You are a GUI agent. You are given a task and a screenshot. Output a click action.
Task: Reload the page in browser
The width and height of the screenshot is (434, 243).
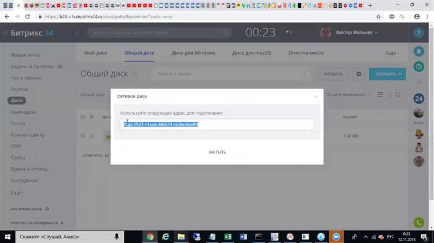(x=27, y=17)
